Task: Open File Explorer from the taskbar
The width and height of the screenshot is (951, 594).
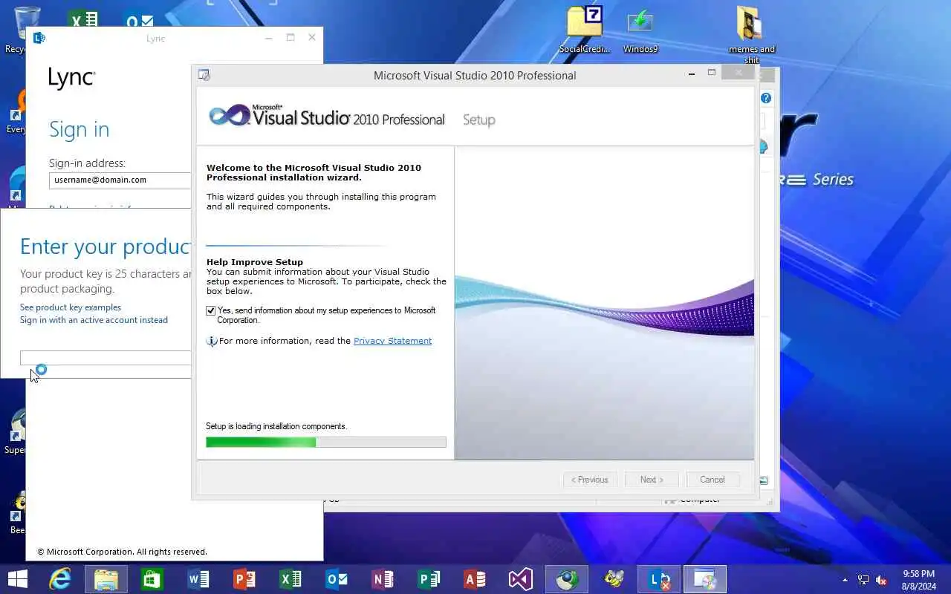Action: coord(106,579)
